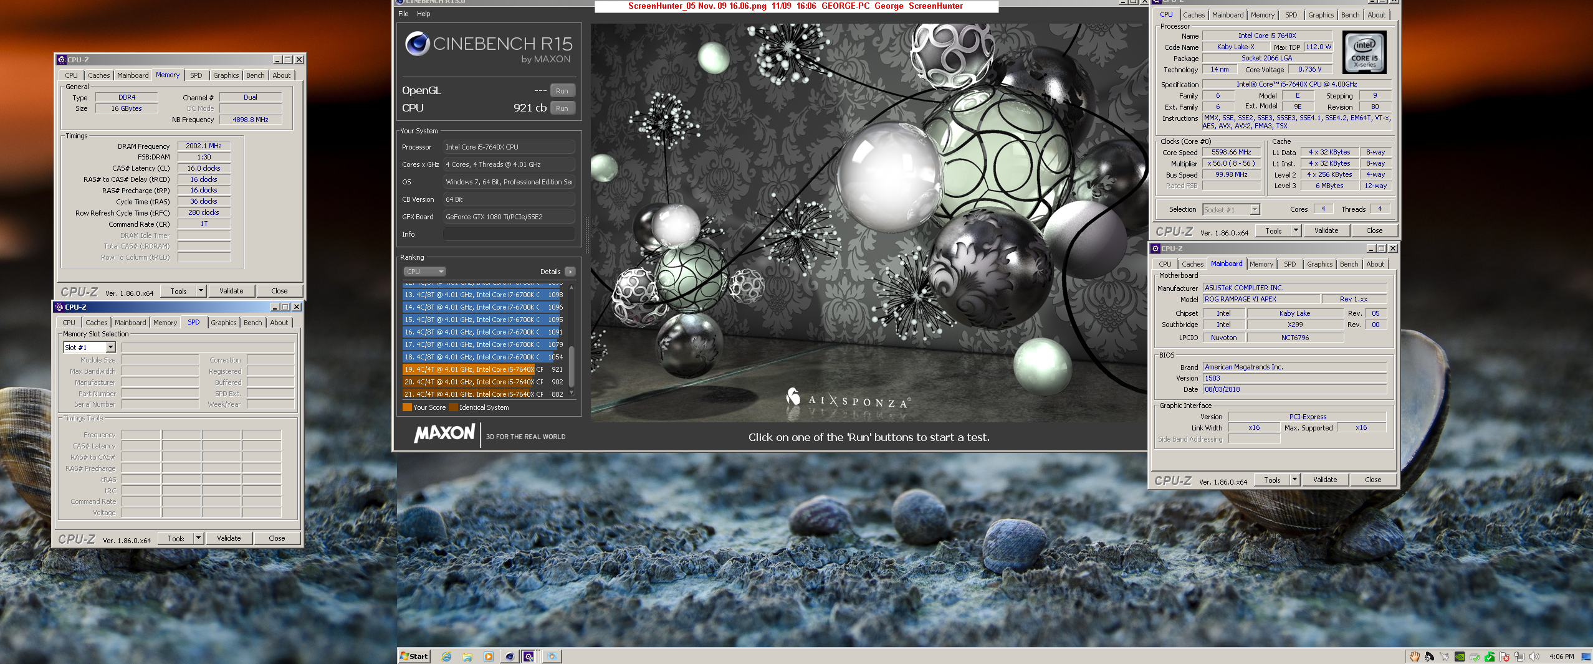The height and width of the screenshot is (664, 1593).
Task: Click the Cinebench R15 sphere logo
Action: tap(417, 44)
